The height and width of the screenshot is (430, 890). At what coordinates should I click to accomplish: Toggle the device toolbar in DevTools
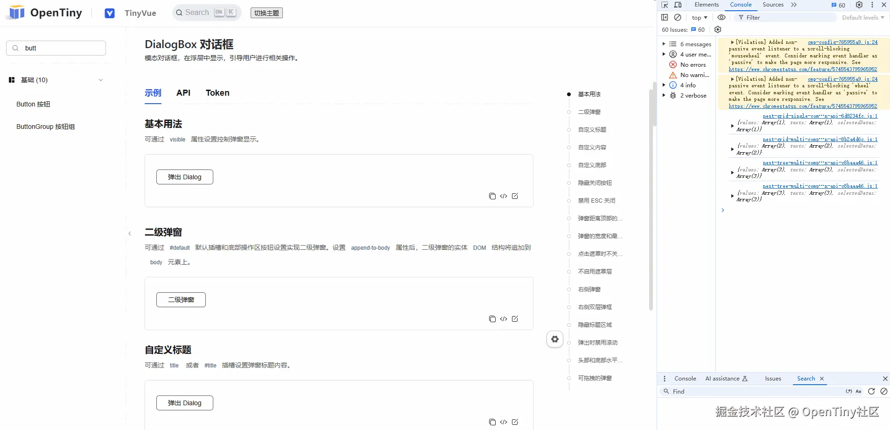[678, 5]
